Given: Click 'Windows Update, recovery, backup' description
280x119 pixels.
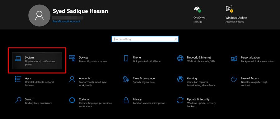Looking at the screenshot, I should point(202,105).
